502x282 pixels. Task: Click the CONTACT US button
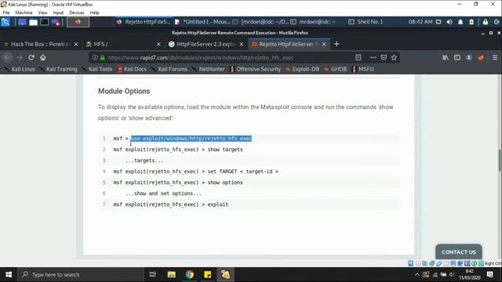click(459, 252)
